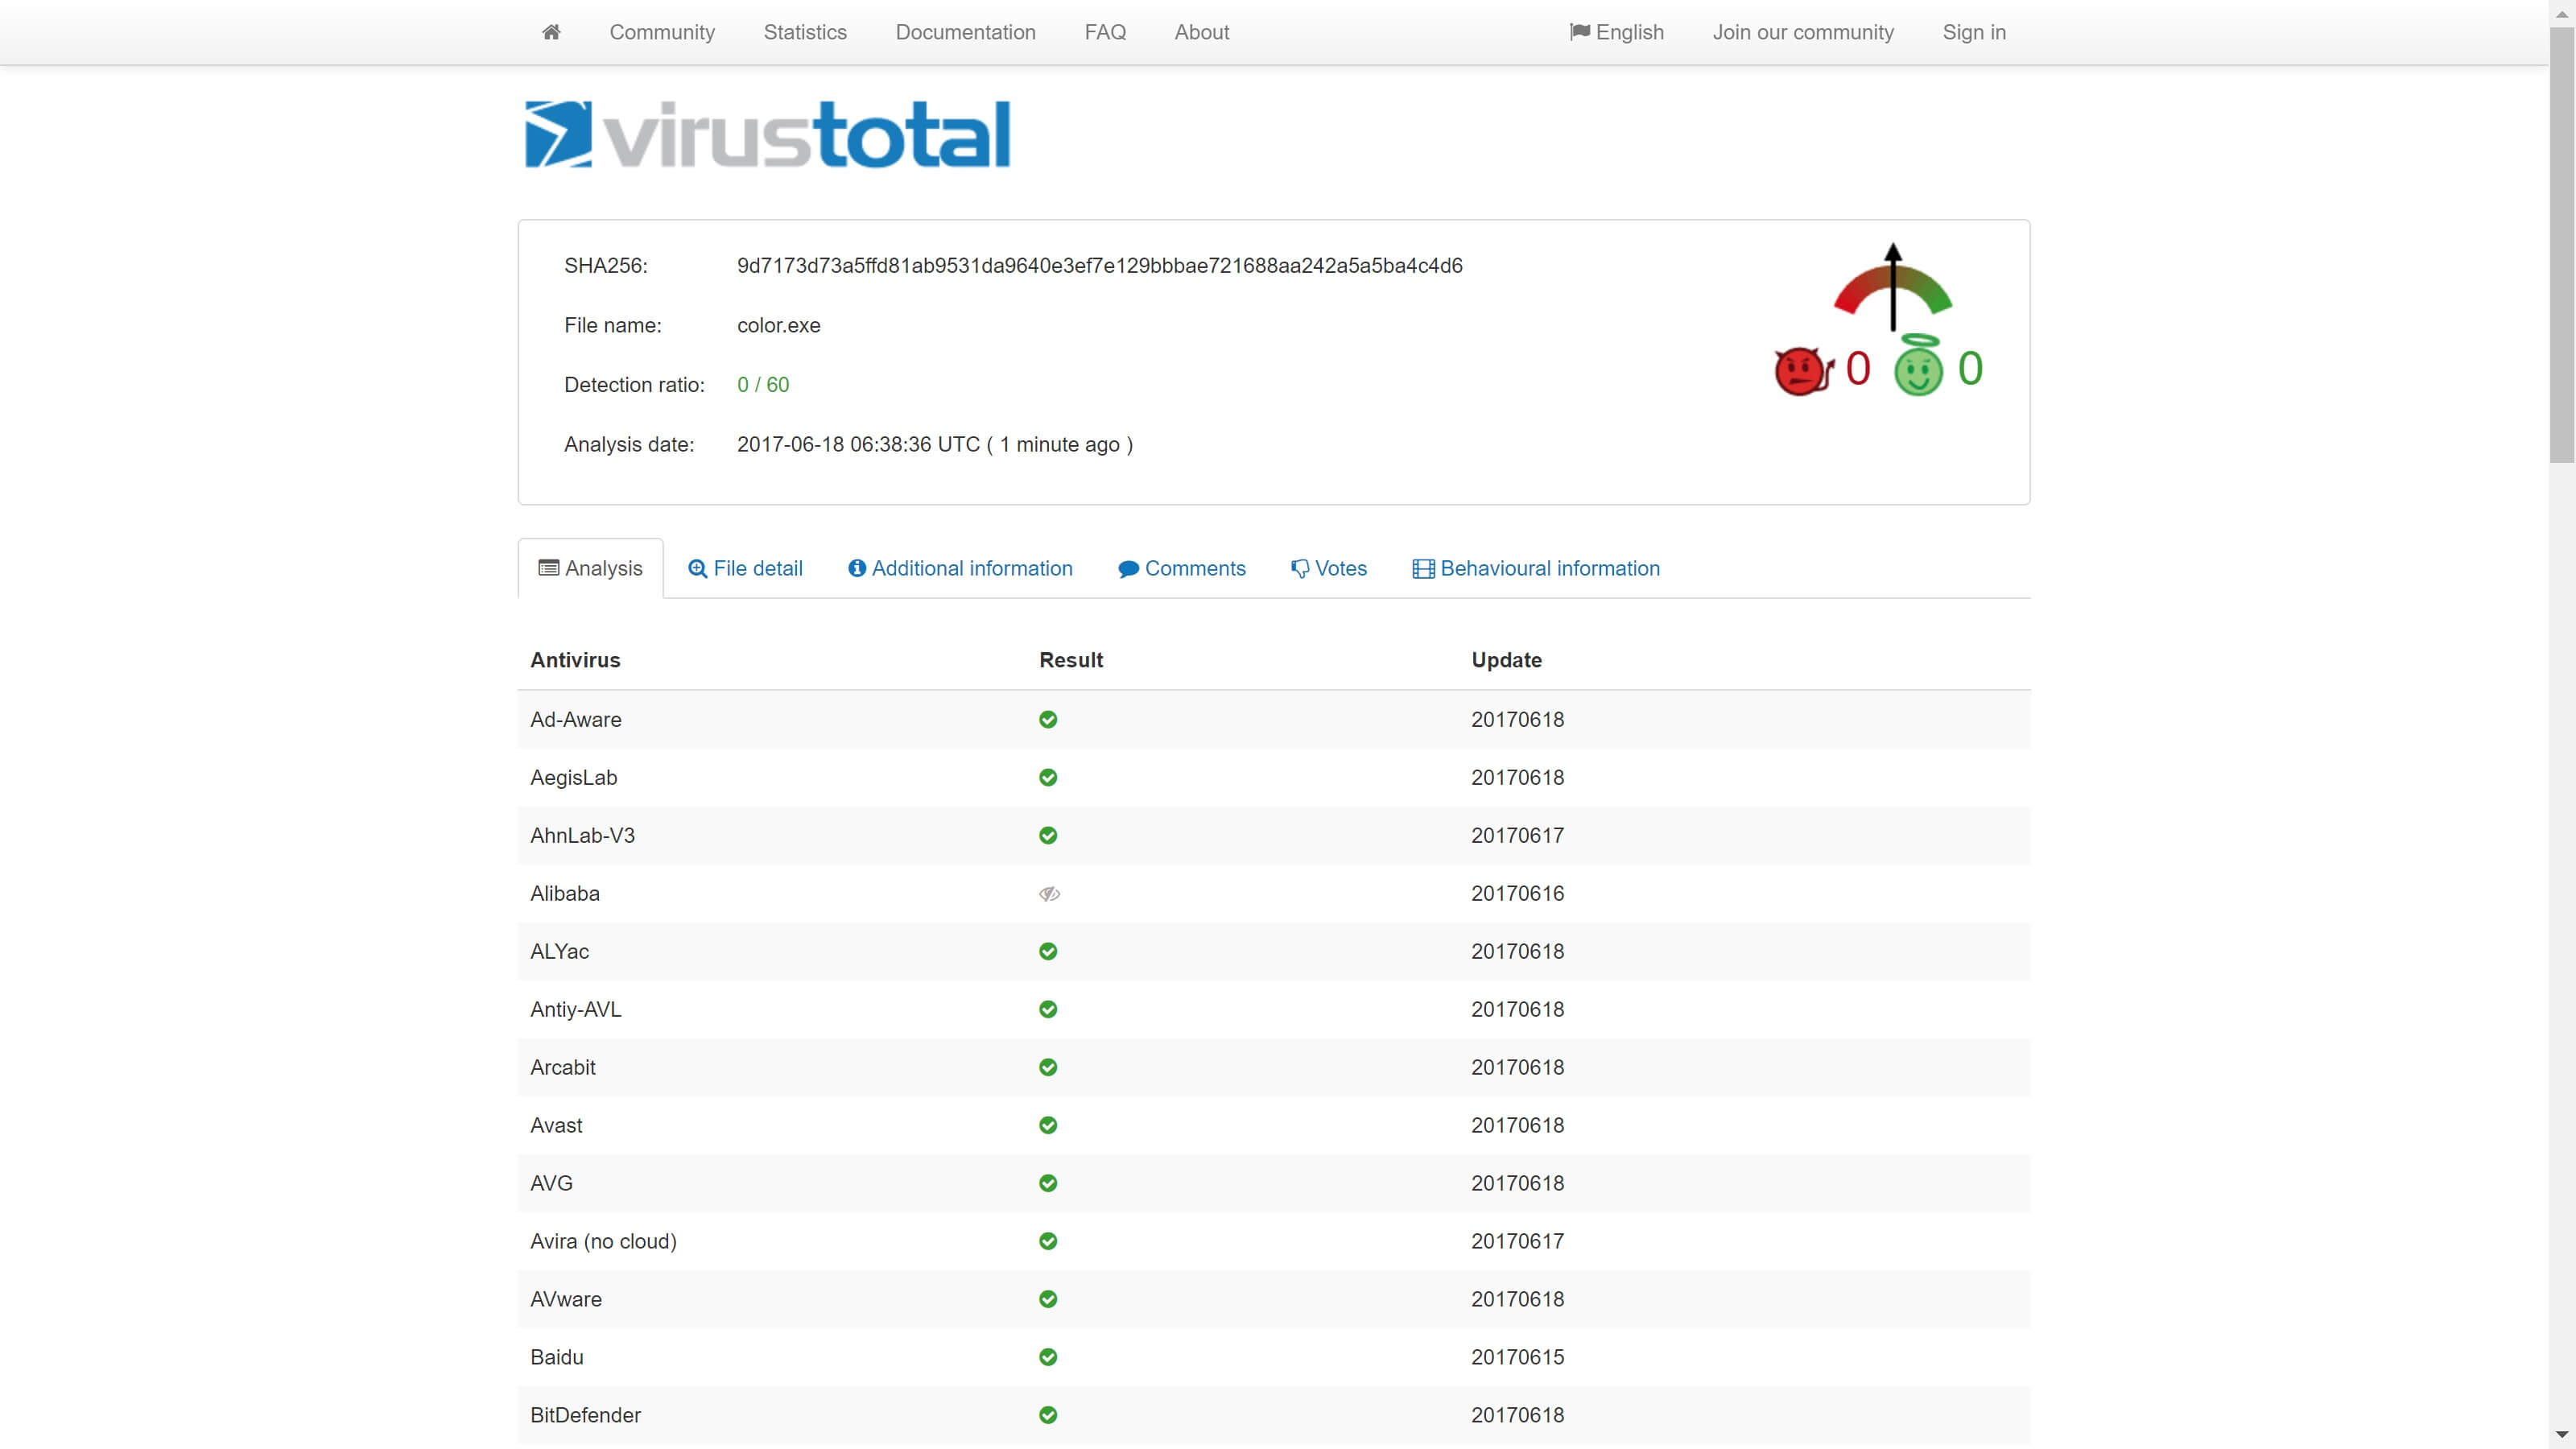Open the Comments tab

point(1182,568)
